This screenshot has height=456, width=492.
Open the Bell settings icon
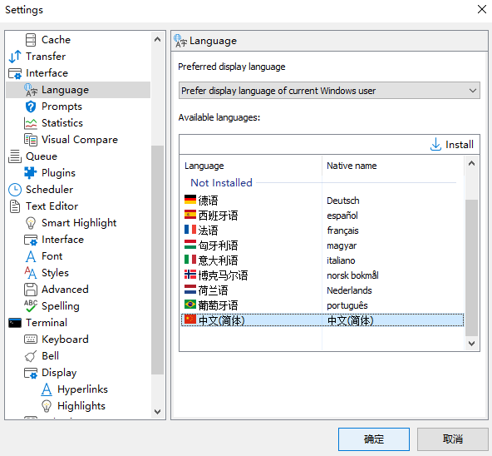pos(31,356)
